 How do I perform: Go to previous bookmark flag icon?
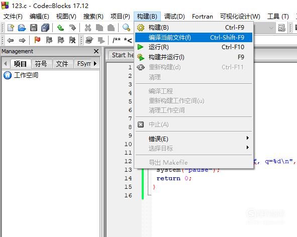(49, 40)
